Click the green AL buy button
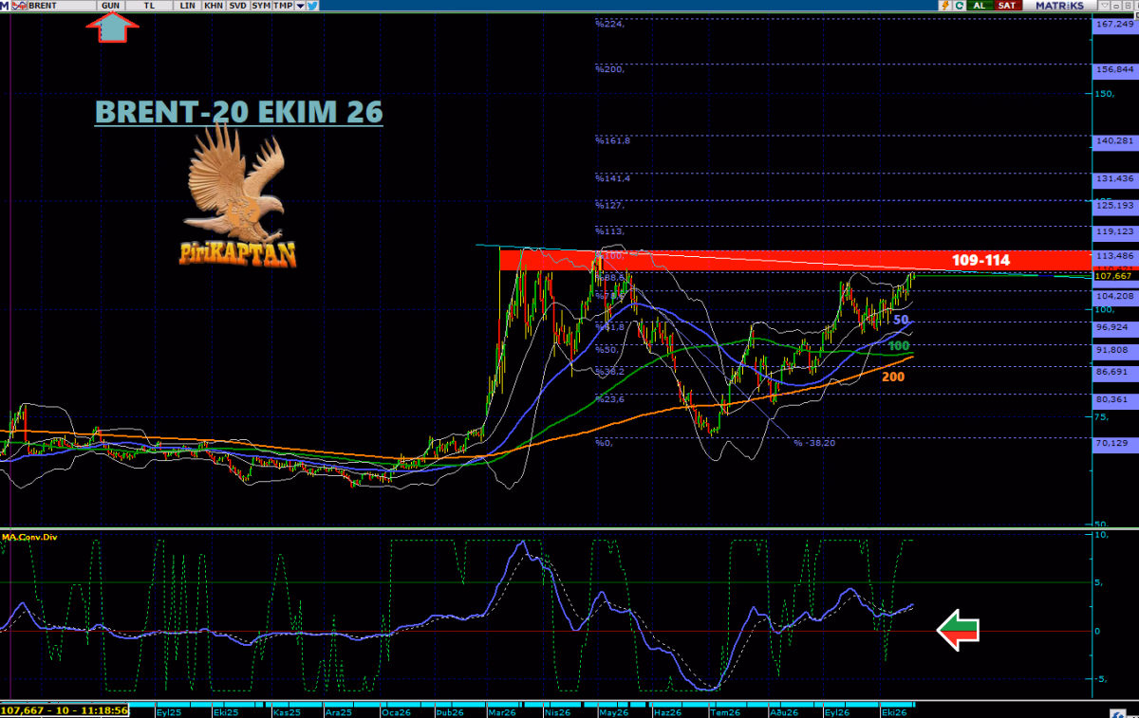This screenshot has width=1139, height=718. coord(980,6)
